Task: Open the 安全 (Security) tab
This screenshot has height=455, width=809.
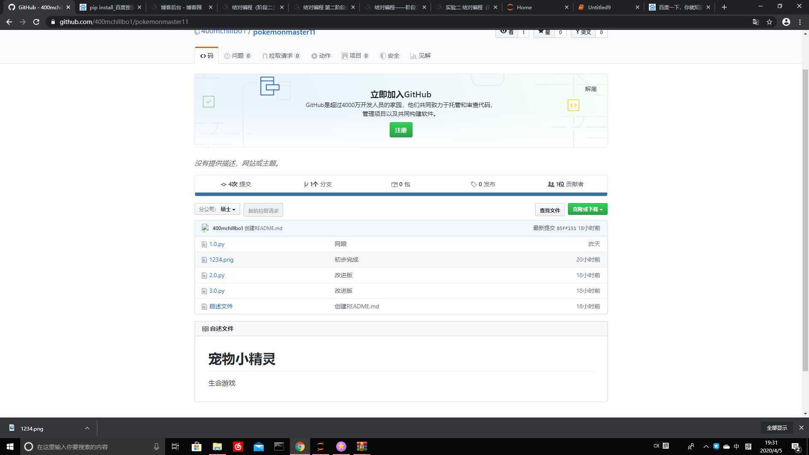Action: pos(389,56)
